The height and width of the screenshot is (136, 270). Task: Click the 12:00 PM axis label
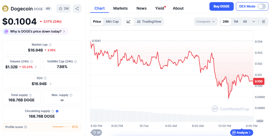tap(225, 126)
